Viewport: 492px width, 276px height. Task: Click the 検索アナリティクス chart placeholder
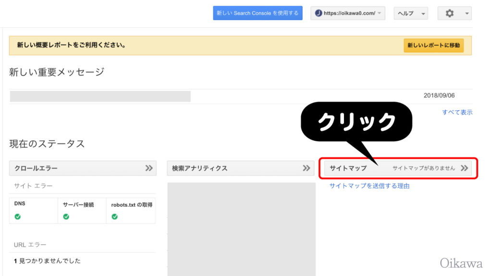tap(241, 230)
